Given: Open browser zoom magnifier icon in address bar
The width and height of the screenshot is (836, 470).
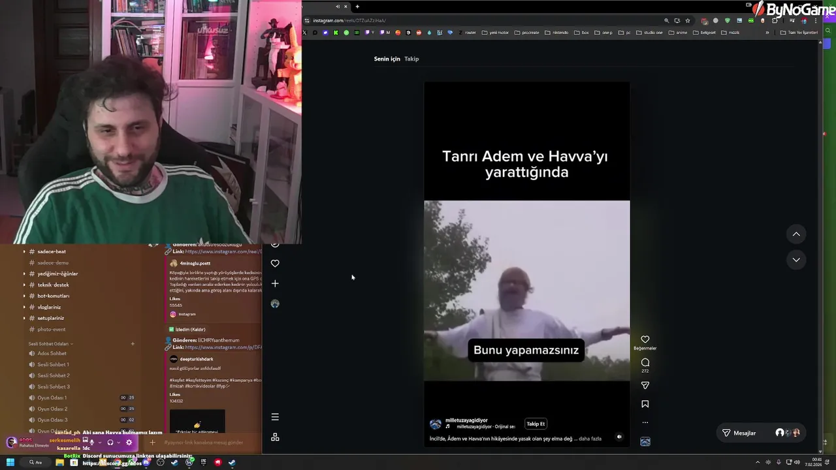Looking at the screenshot, I should click(x=666, y=20).
